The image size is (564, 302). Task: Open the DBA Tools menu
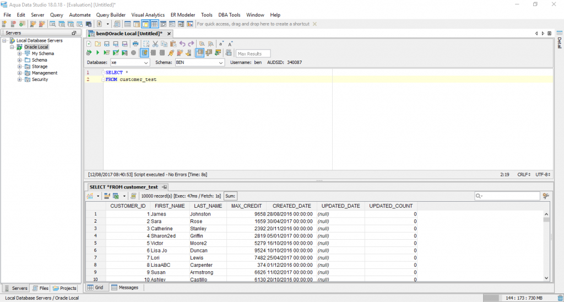[x=229, y=15]
